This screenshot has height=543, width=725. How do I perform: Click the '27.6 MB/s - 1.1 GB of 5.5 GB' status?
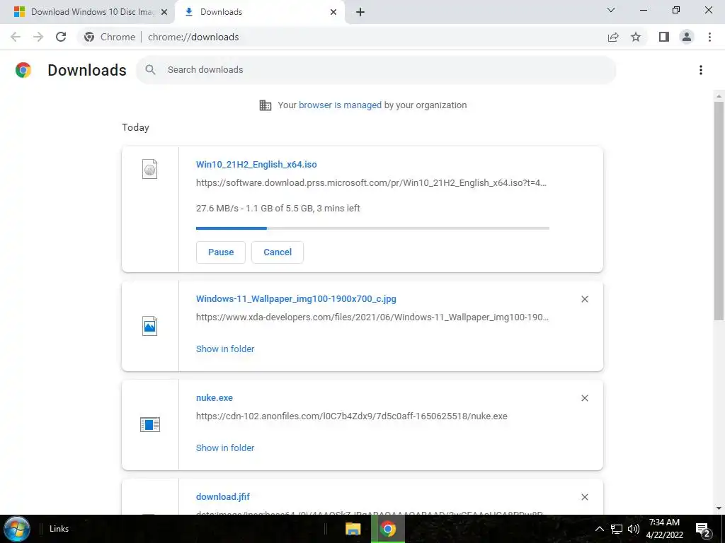(x=278, y=209)
